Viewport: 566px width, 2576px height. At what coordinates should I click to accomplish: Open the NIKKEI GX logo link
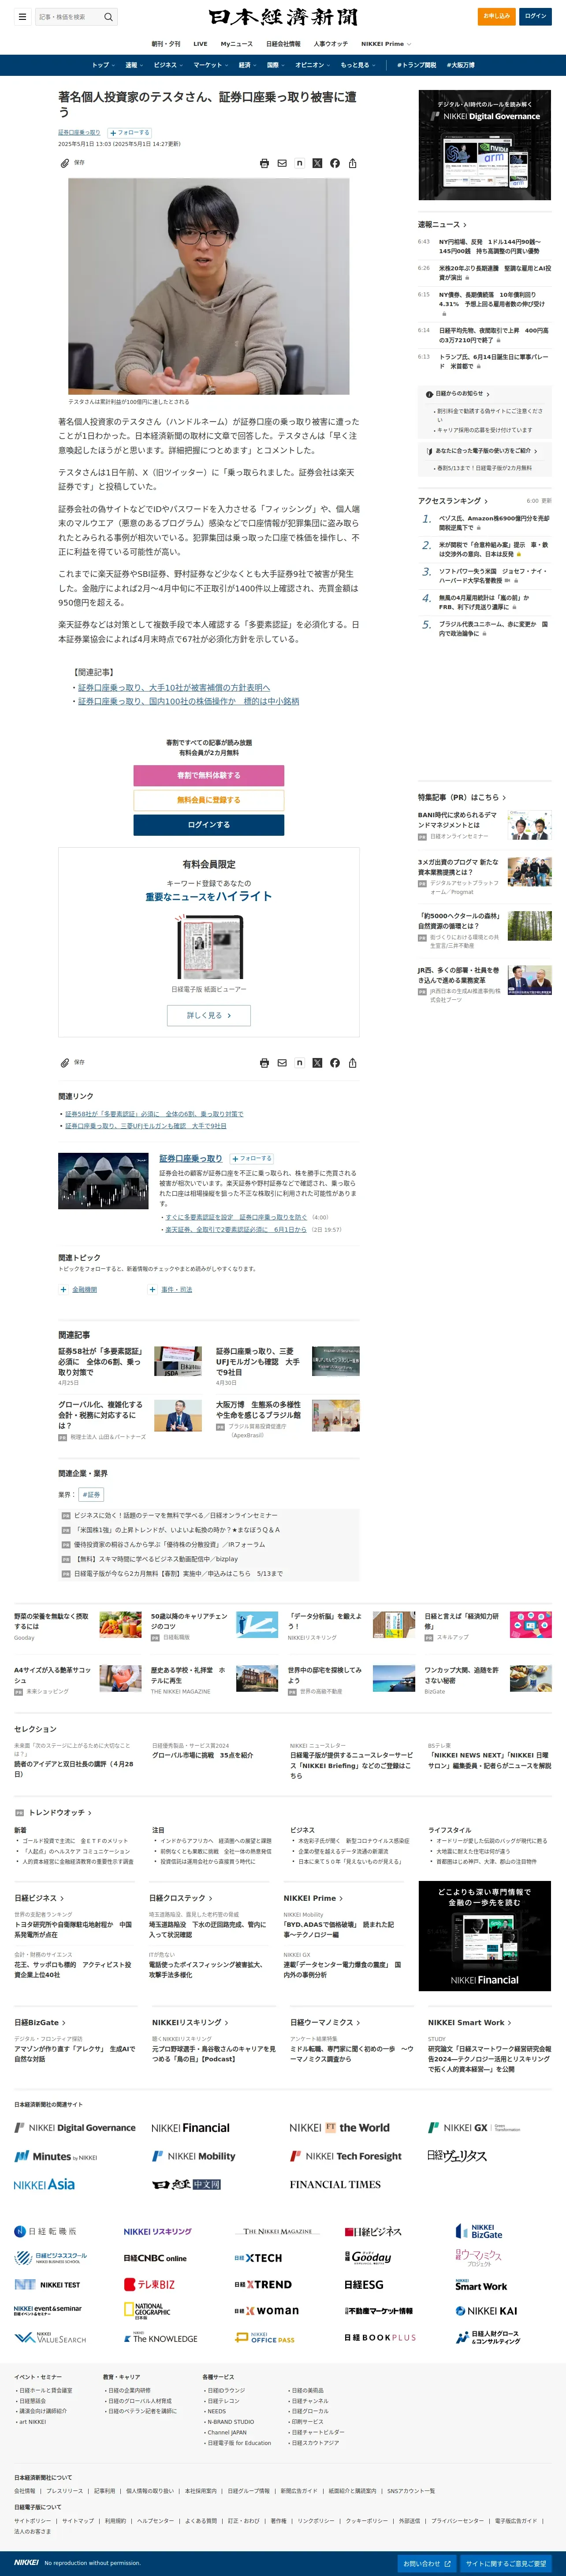click(474, 2128)
